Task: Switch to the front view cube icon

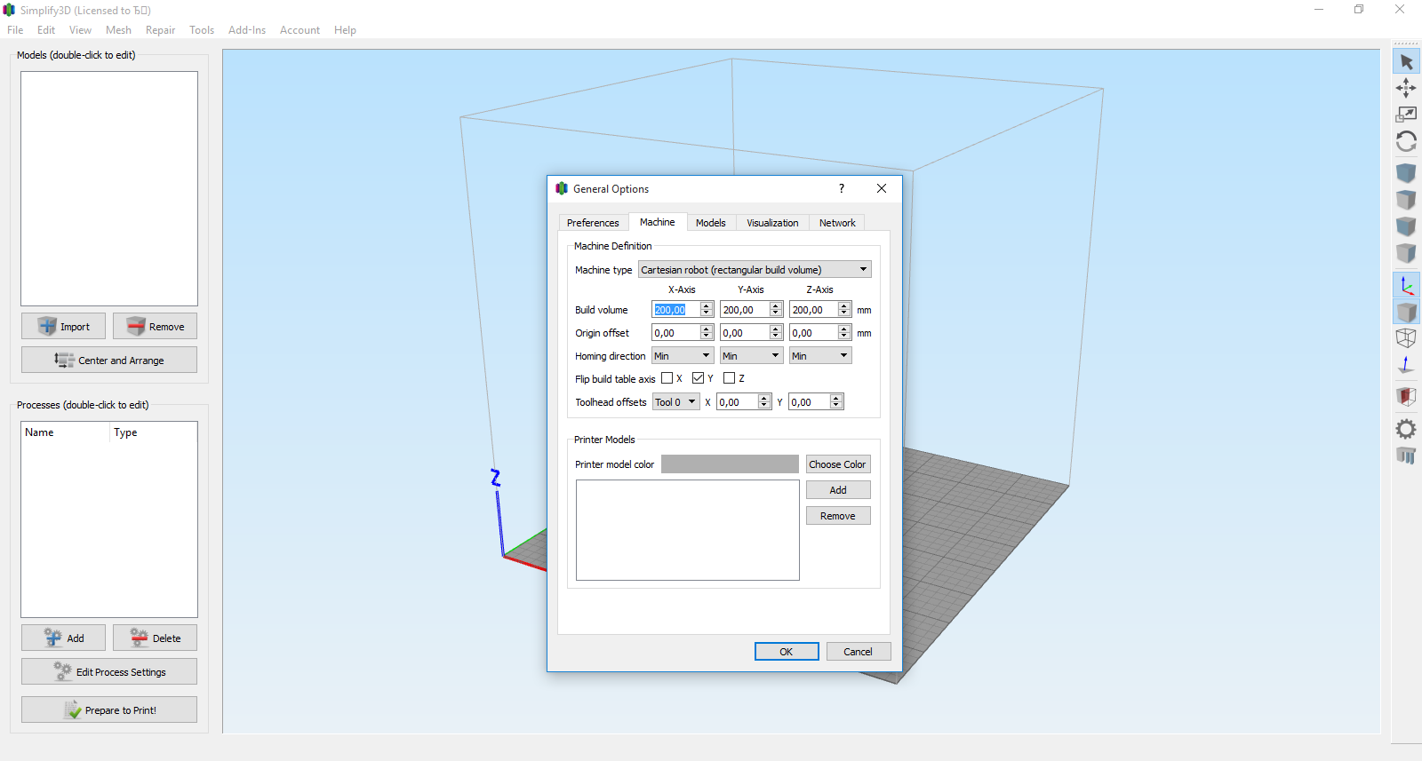Action: 1406,226
